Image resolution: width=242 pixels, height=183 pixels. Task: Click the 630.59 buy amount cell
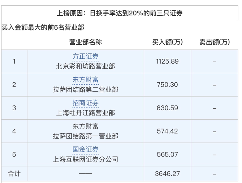tap(167, 108)
